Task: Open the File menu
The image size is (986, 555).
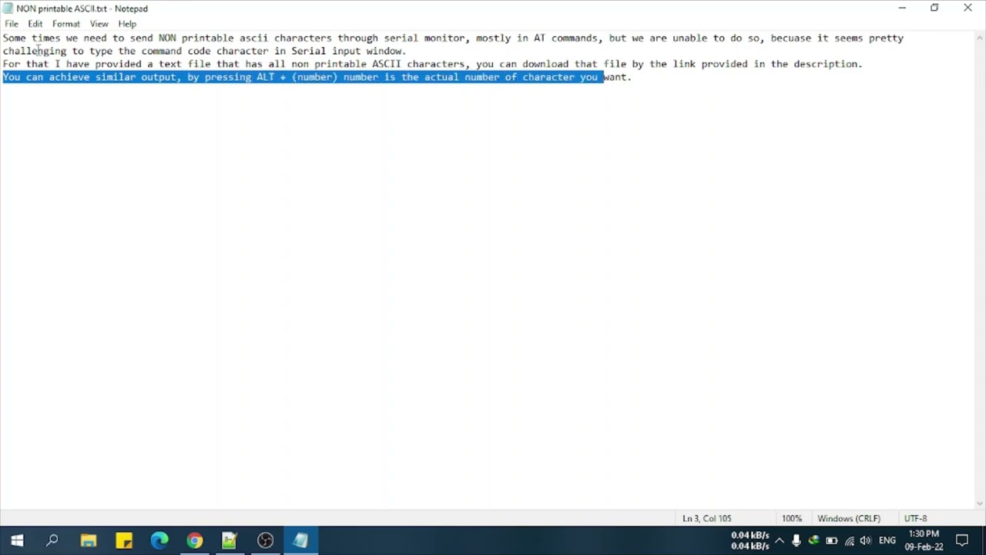Action: click(x=12, y=24)
